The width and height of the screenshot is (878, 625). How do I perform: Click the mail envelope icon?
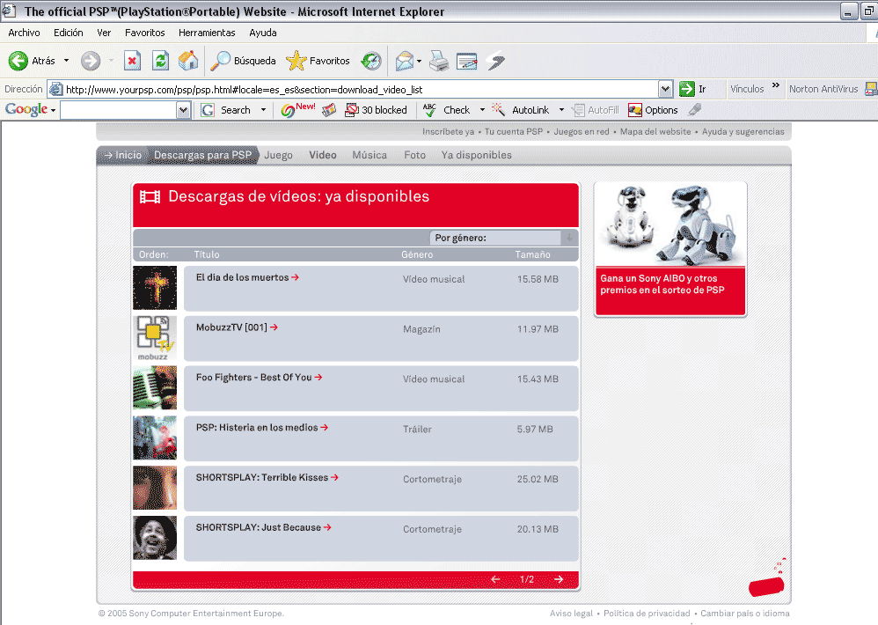click(x=405, y=61)
